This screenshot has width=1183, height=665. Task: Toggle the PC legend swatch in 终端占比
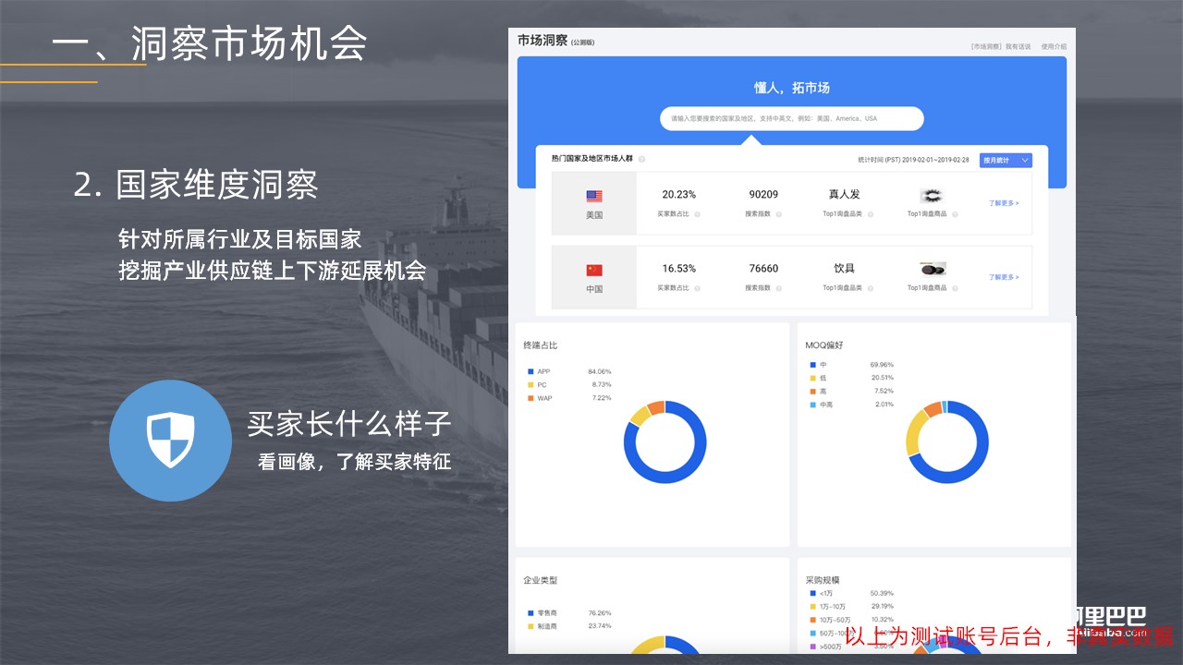tap(531, 384)
